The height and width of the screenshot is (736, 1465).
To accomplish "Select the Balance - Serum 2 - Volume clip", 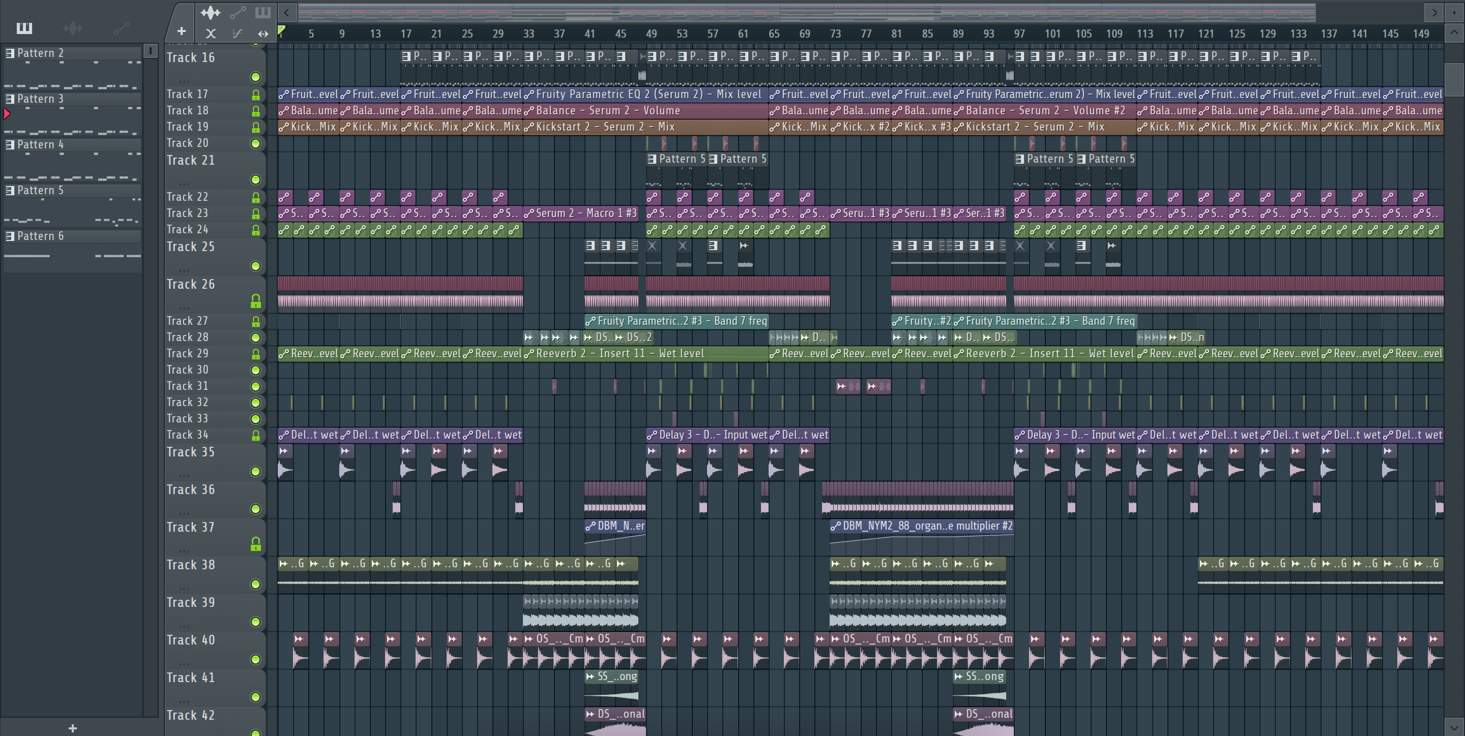I will click(x=646, y=111).
